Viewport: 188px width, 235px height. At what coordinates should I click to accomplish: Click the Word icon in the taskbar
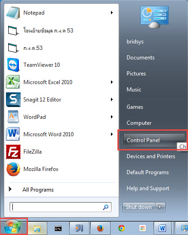(x=162, y=228)
